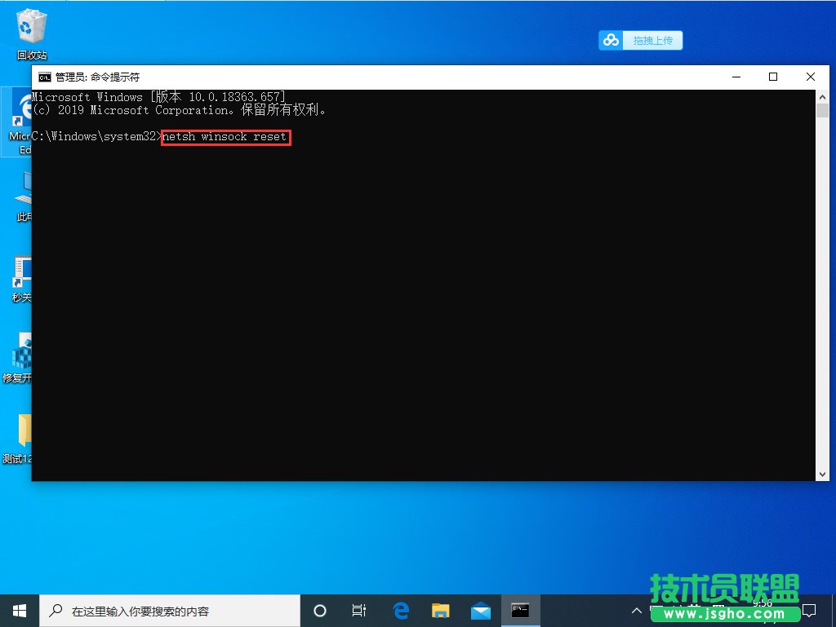
Task: Select the Cortana search circle on the taskbar
Action: click(319, 610)
